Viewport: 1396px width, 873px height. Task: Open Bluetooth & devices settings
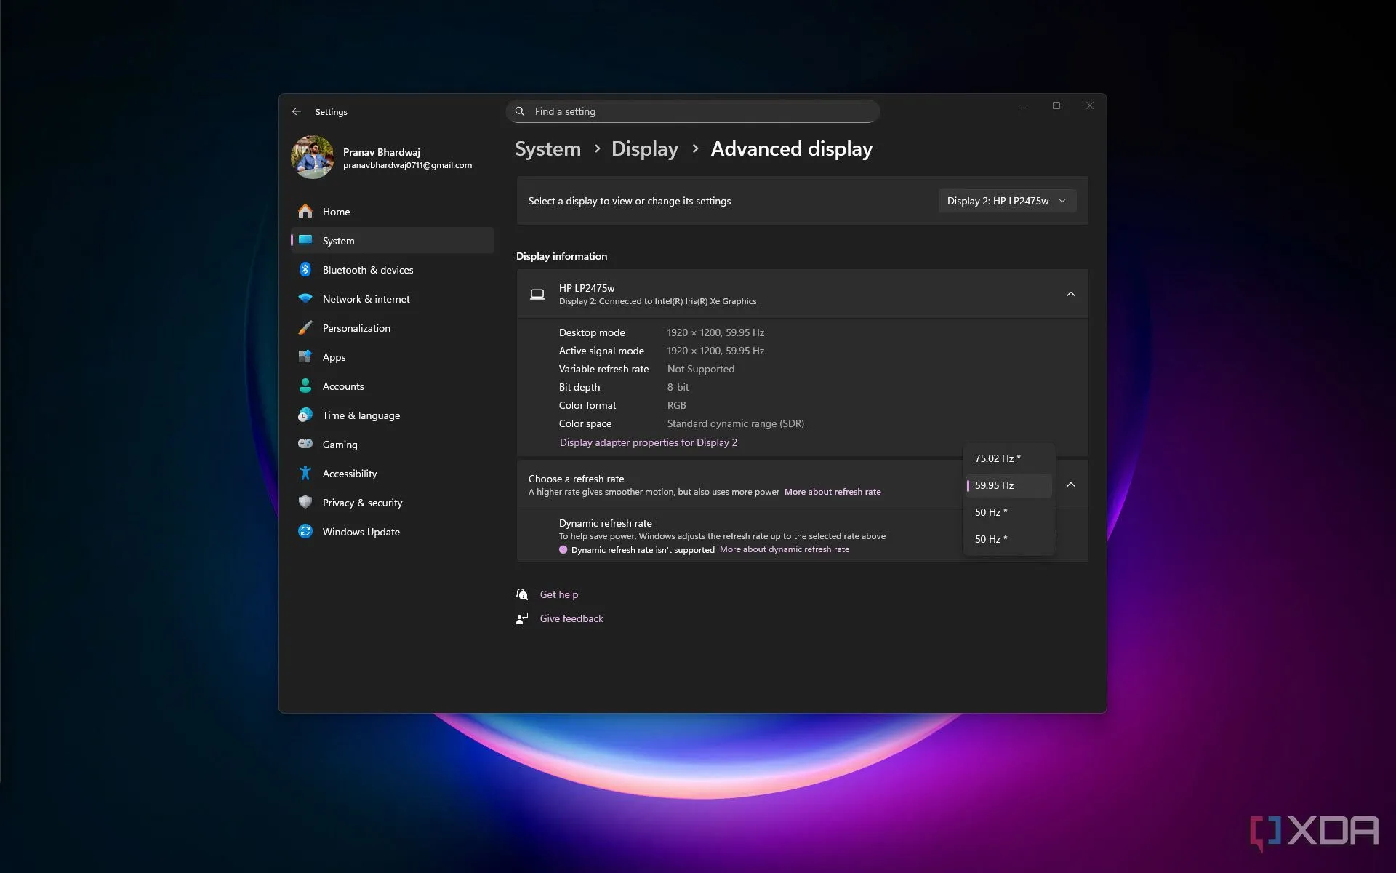pos(393,269)
